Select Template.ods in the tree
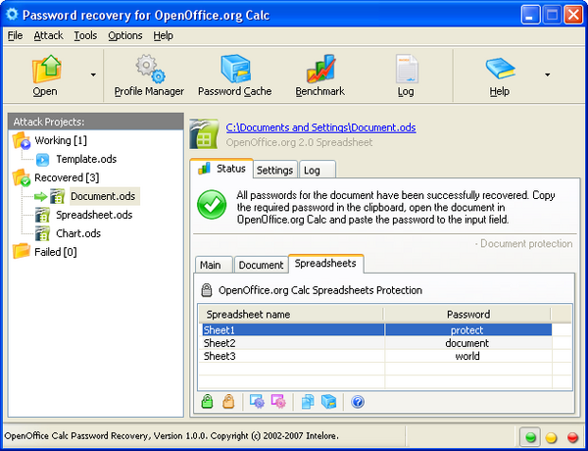The image size is (588, 451). (86, 159)
